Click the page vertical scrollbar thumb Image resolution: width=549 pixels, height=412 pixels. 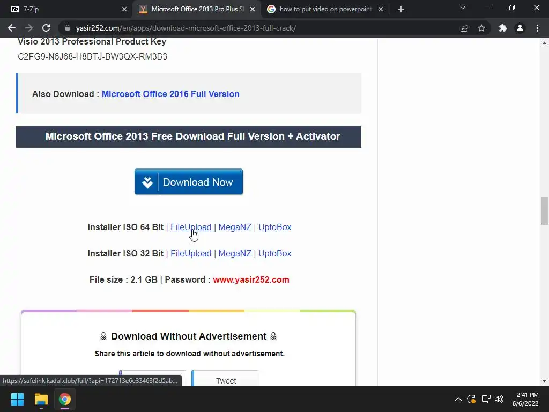(x=544, y=211)
